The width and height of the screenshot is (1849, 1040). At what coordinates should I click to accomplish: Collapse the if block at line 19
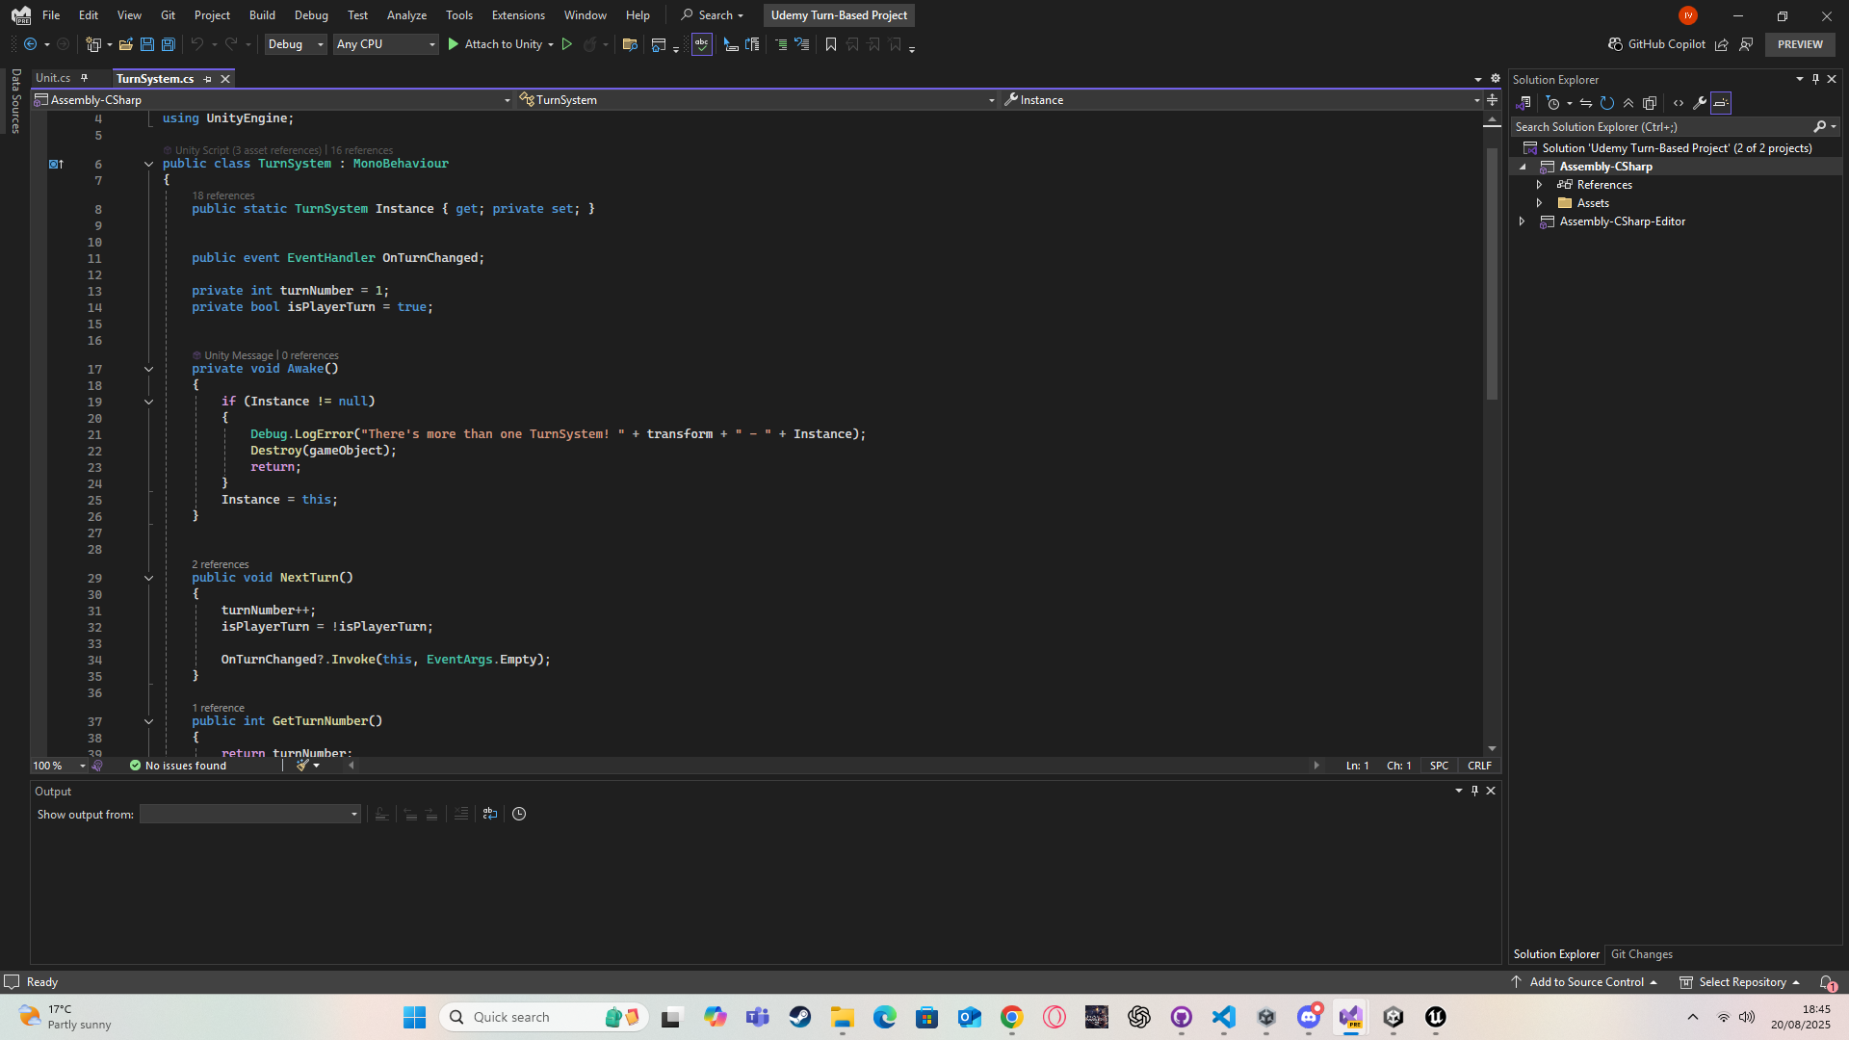click(148, 402)
